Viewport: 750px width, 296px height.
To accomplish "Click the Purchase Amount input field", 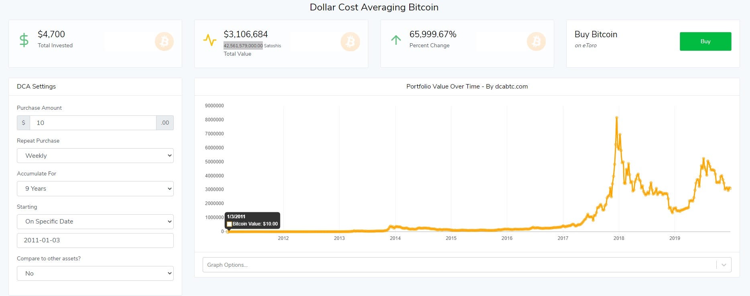I will point(93,123).
